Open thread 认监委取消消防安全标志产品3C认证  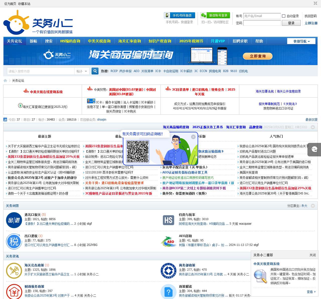tap(41, 172)
